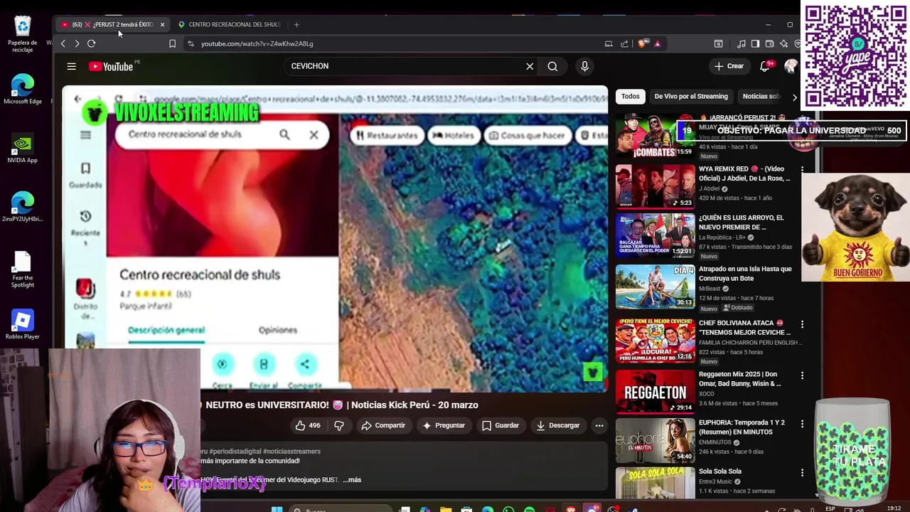Select the Noticias filter chip
Image resolution: width=910 pixels, height=512 pixels.
761,96
